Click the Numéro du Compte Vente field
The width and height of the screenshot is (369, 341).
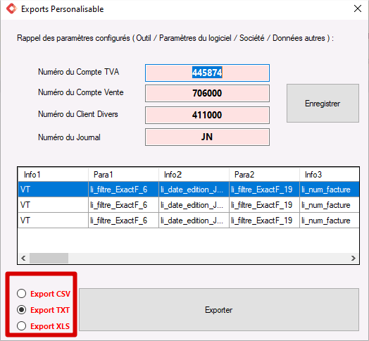tap(207, 93)
